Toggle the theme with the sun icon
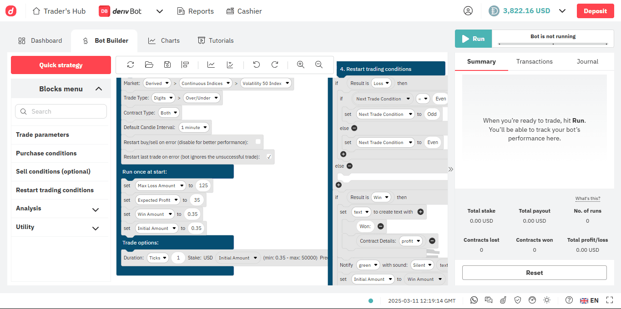Viewport: 621px width, 309px height. [x=547, y=300]
